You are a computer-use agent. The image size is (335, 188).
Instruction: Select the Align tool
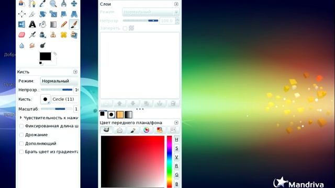coord(22,14)
